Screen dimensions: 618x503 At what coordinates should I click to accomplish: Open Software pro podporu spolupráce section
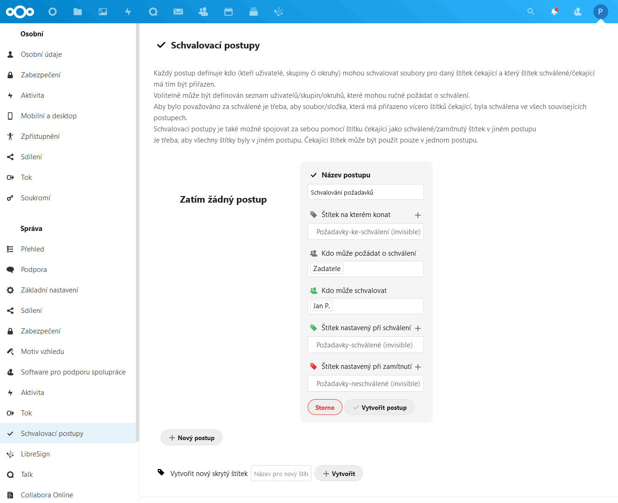[68, 372]
